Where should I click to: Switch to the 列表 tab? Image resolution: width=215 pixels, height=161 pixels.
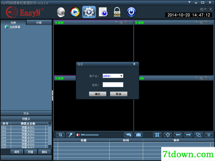click(x=13, y=23)
